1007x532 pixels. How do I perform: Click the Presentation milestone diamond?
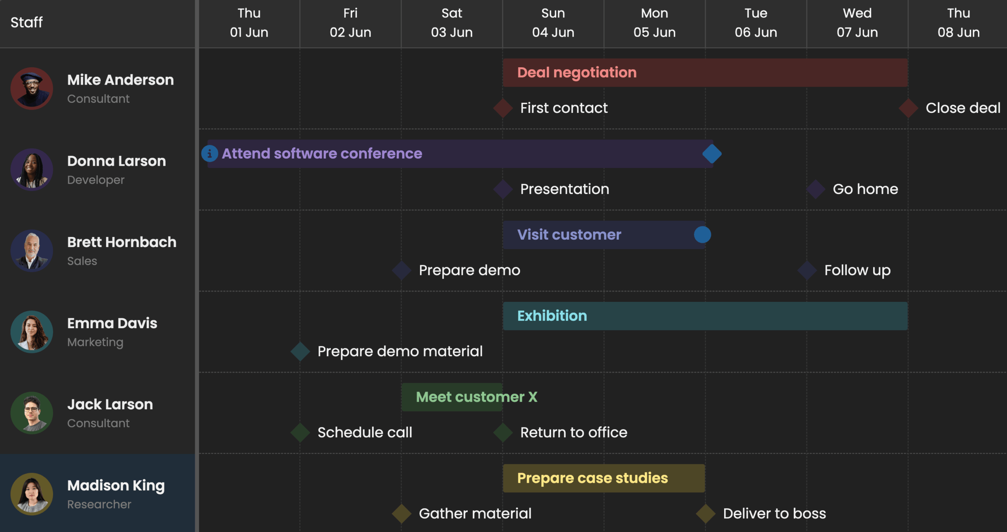click(503, 189)
